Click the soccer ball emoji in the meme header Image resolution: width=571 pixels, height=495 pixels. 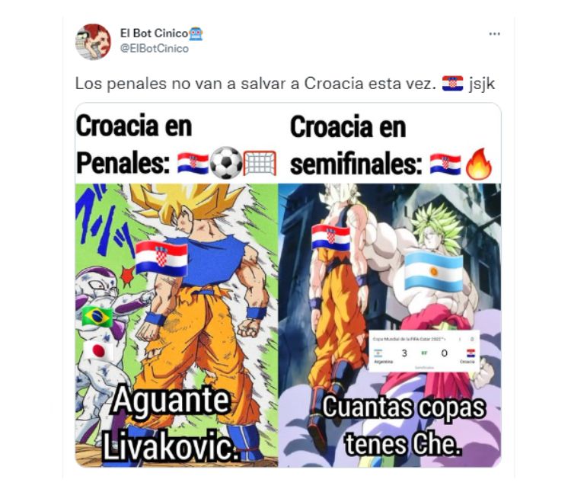[x=226, y=163]
